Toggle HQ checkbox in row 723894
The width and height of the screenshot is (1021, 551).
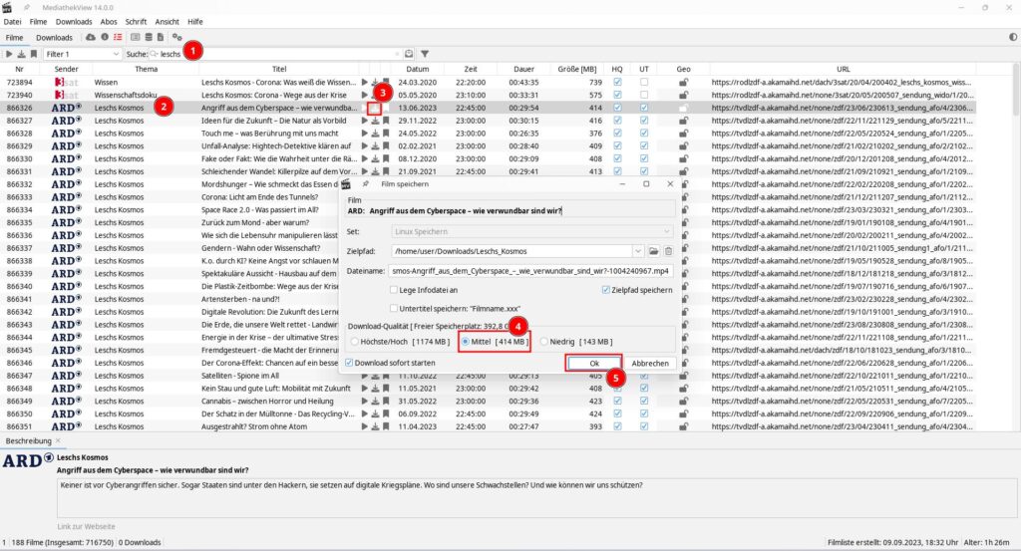617,83
